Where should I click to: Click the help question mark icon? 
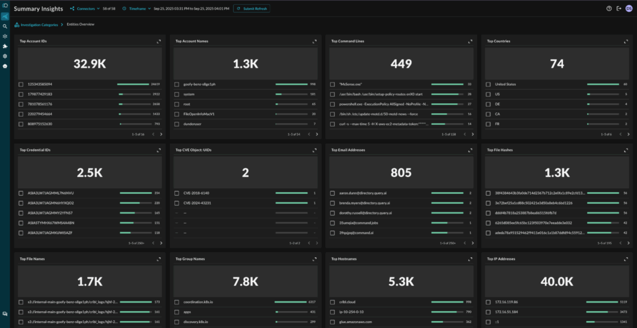609,8
